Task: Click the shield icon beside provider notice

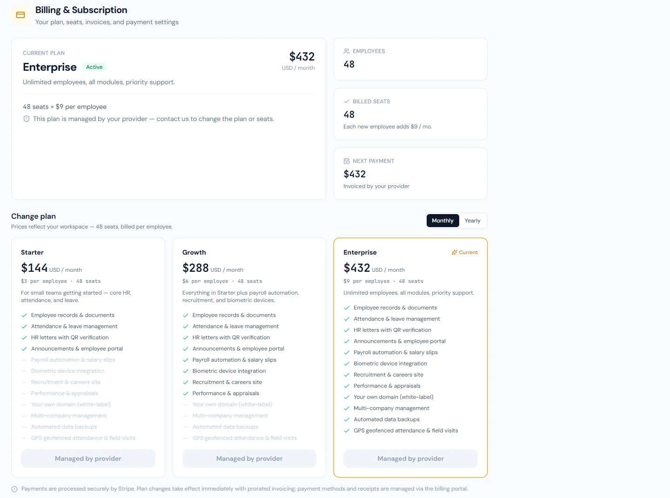Action: (x=27, y=119)
